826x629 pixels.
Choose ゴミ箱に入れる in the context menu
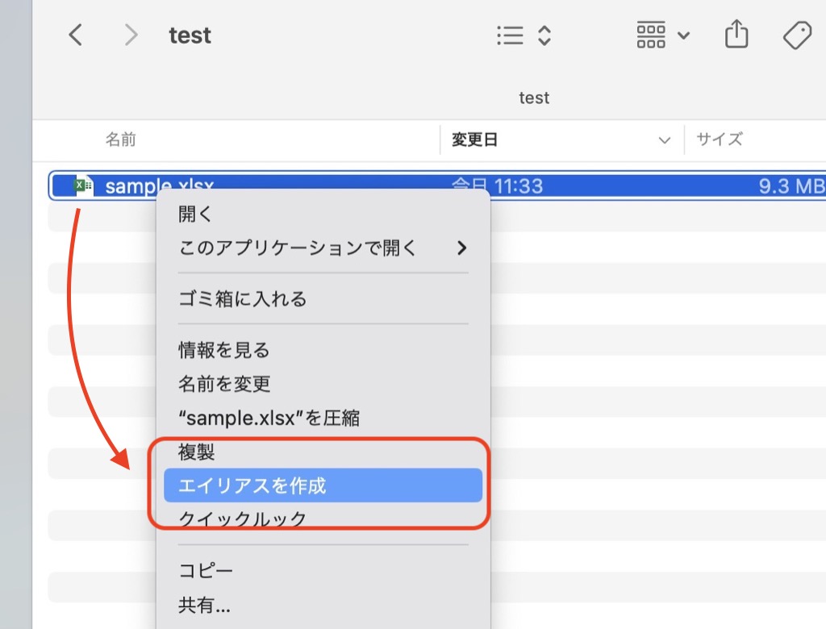(323, 298)
